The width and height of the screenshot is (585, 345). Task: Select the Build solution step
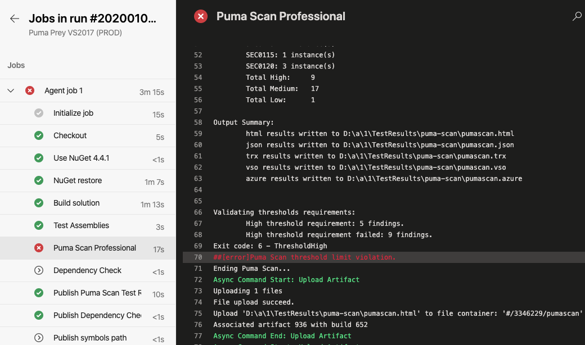point(76,203)
